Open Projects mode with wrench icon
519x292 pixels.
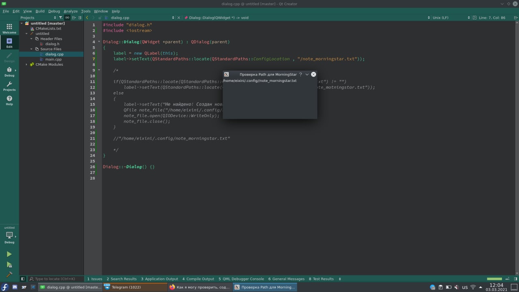click(x=9, y=86)
